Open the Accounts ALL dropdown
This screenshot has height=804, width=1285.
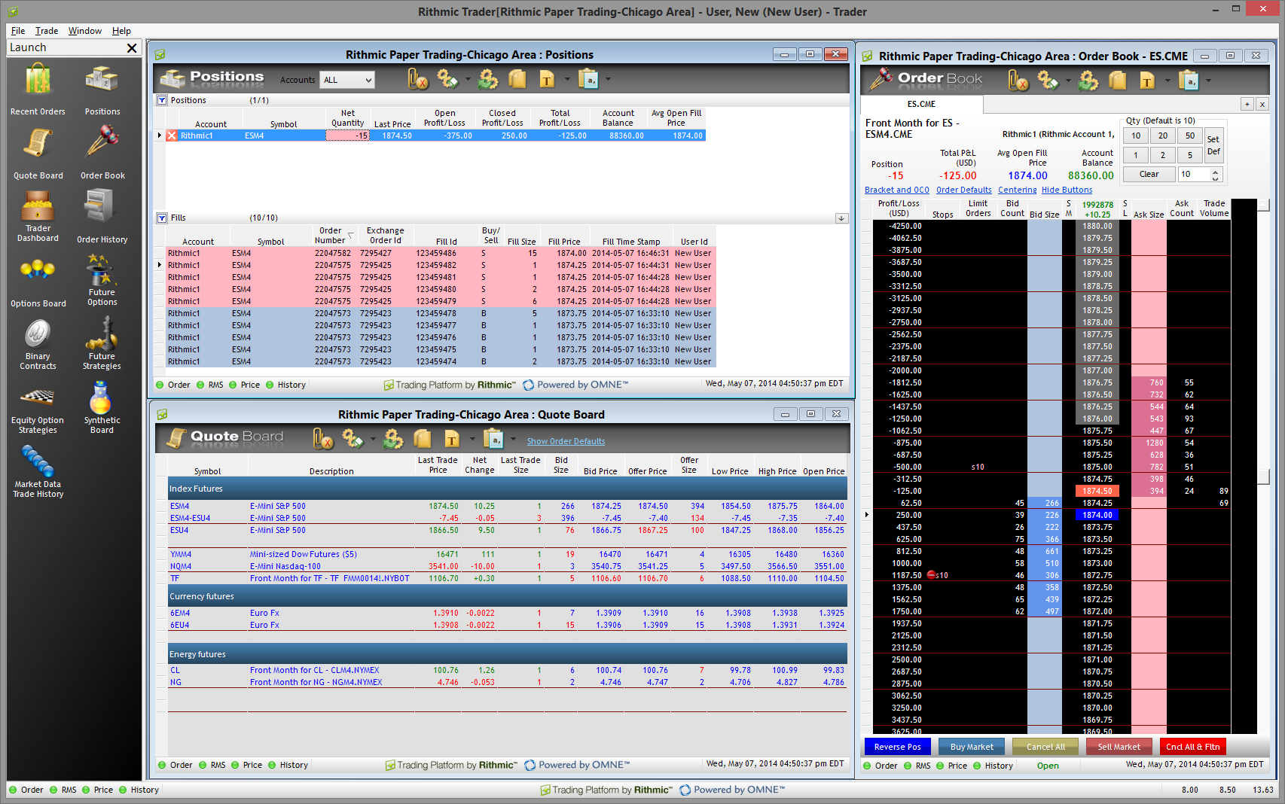coord(347,80)
